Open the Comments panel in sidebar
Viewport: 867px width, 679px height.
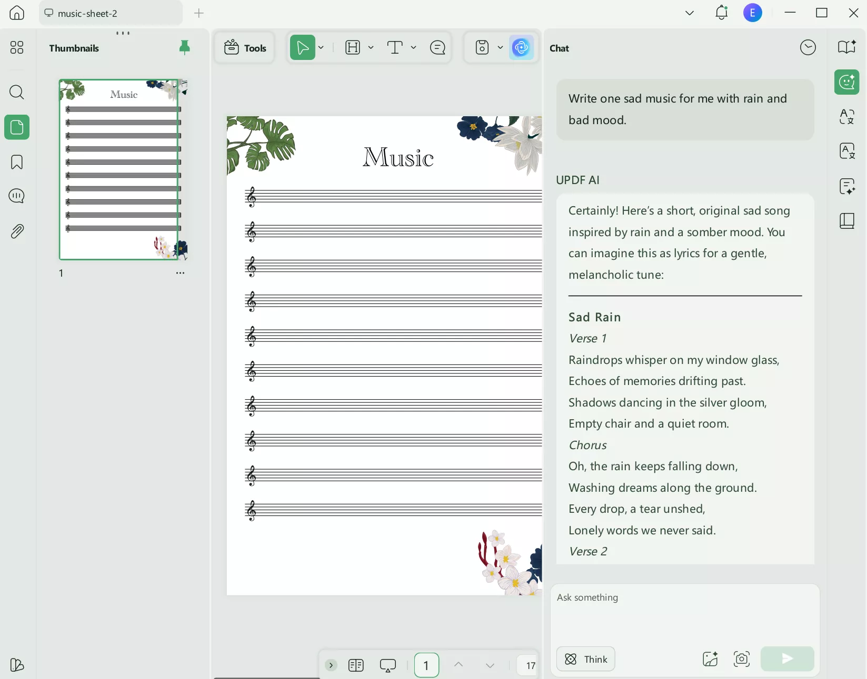tap(16, 196)
